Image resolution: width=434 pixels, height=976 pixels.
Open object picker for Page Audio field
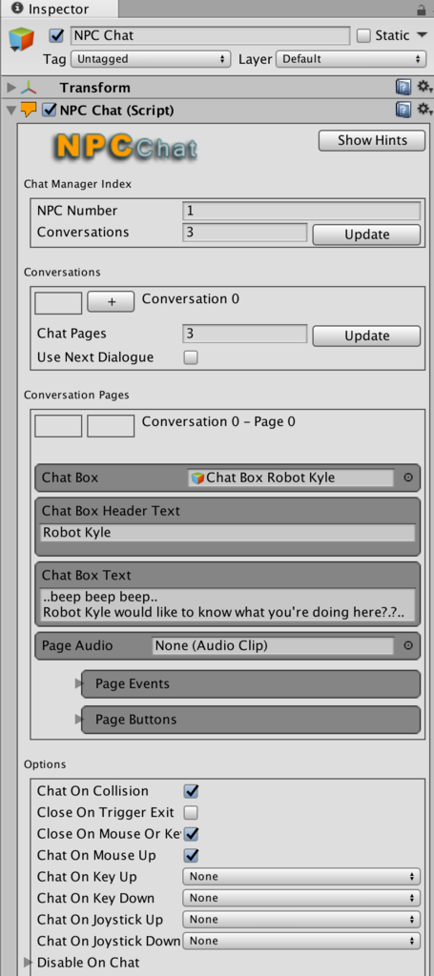[408, 645]
